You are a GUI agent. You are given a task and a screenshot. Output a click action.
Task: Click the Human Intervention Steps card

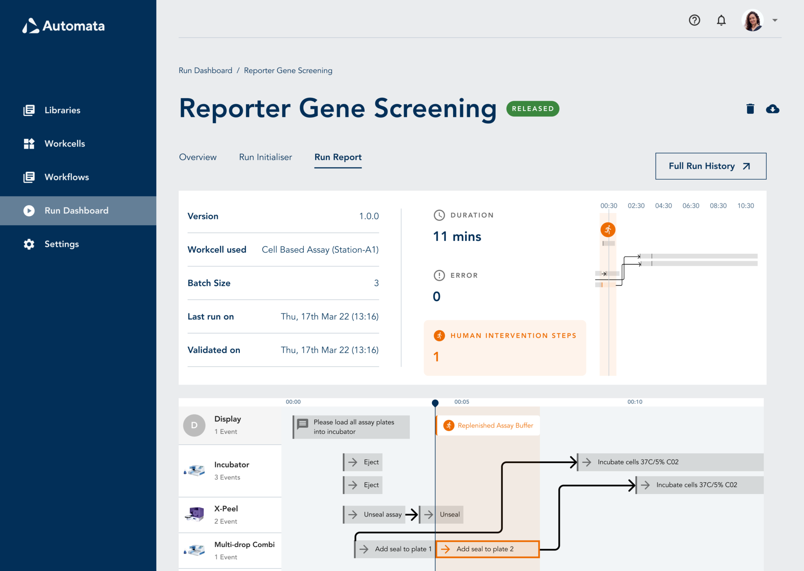coord(504,347)
